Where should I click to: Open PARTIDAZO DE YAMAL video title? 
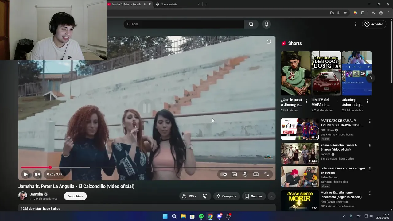(x=342, y=123)
